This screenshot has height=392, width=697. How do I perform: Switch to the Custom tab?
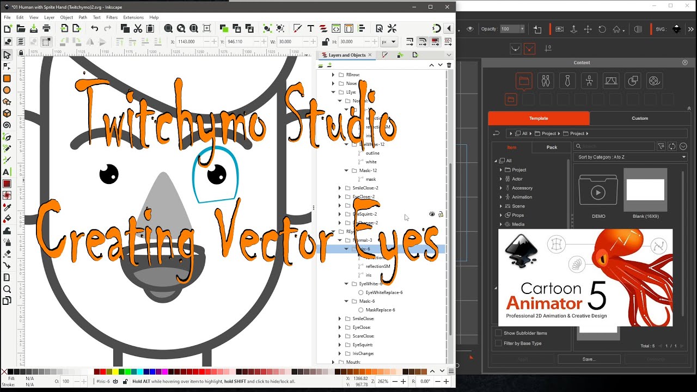(640, 118)
